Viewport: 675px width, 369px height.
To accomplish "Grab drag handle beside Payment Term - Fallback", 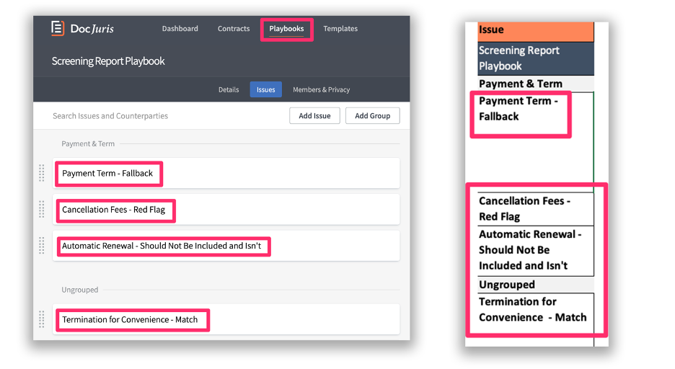I will click(x=42, y=173).
